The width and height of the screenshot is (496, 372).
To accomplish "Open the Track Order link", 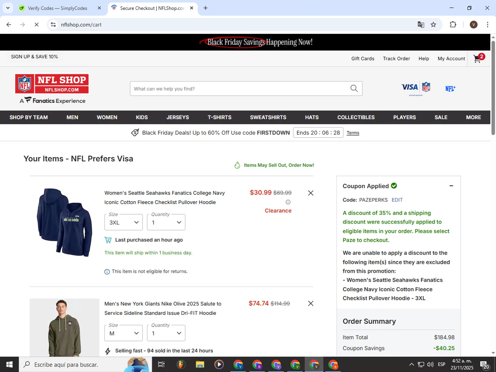I will [x=396, y=59].
